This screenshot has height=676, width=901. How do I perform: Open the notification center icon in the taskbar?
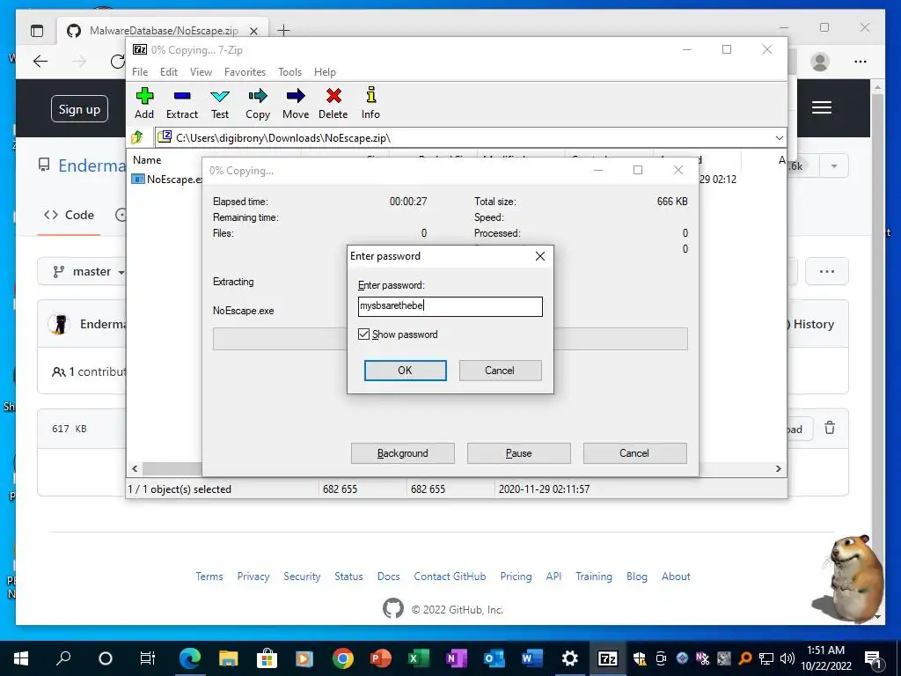coord(873,658)
